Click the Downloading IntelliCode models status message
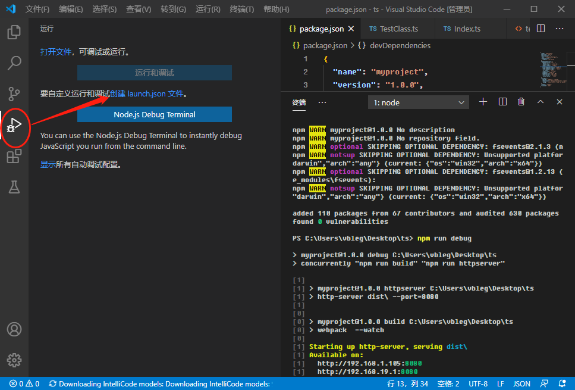 (x=161, y=384)
